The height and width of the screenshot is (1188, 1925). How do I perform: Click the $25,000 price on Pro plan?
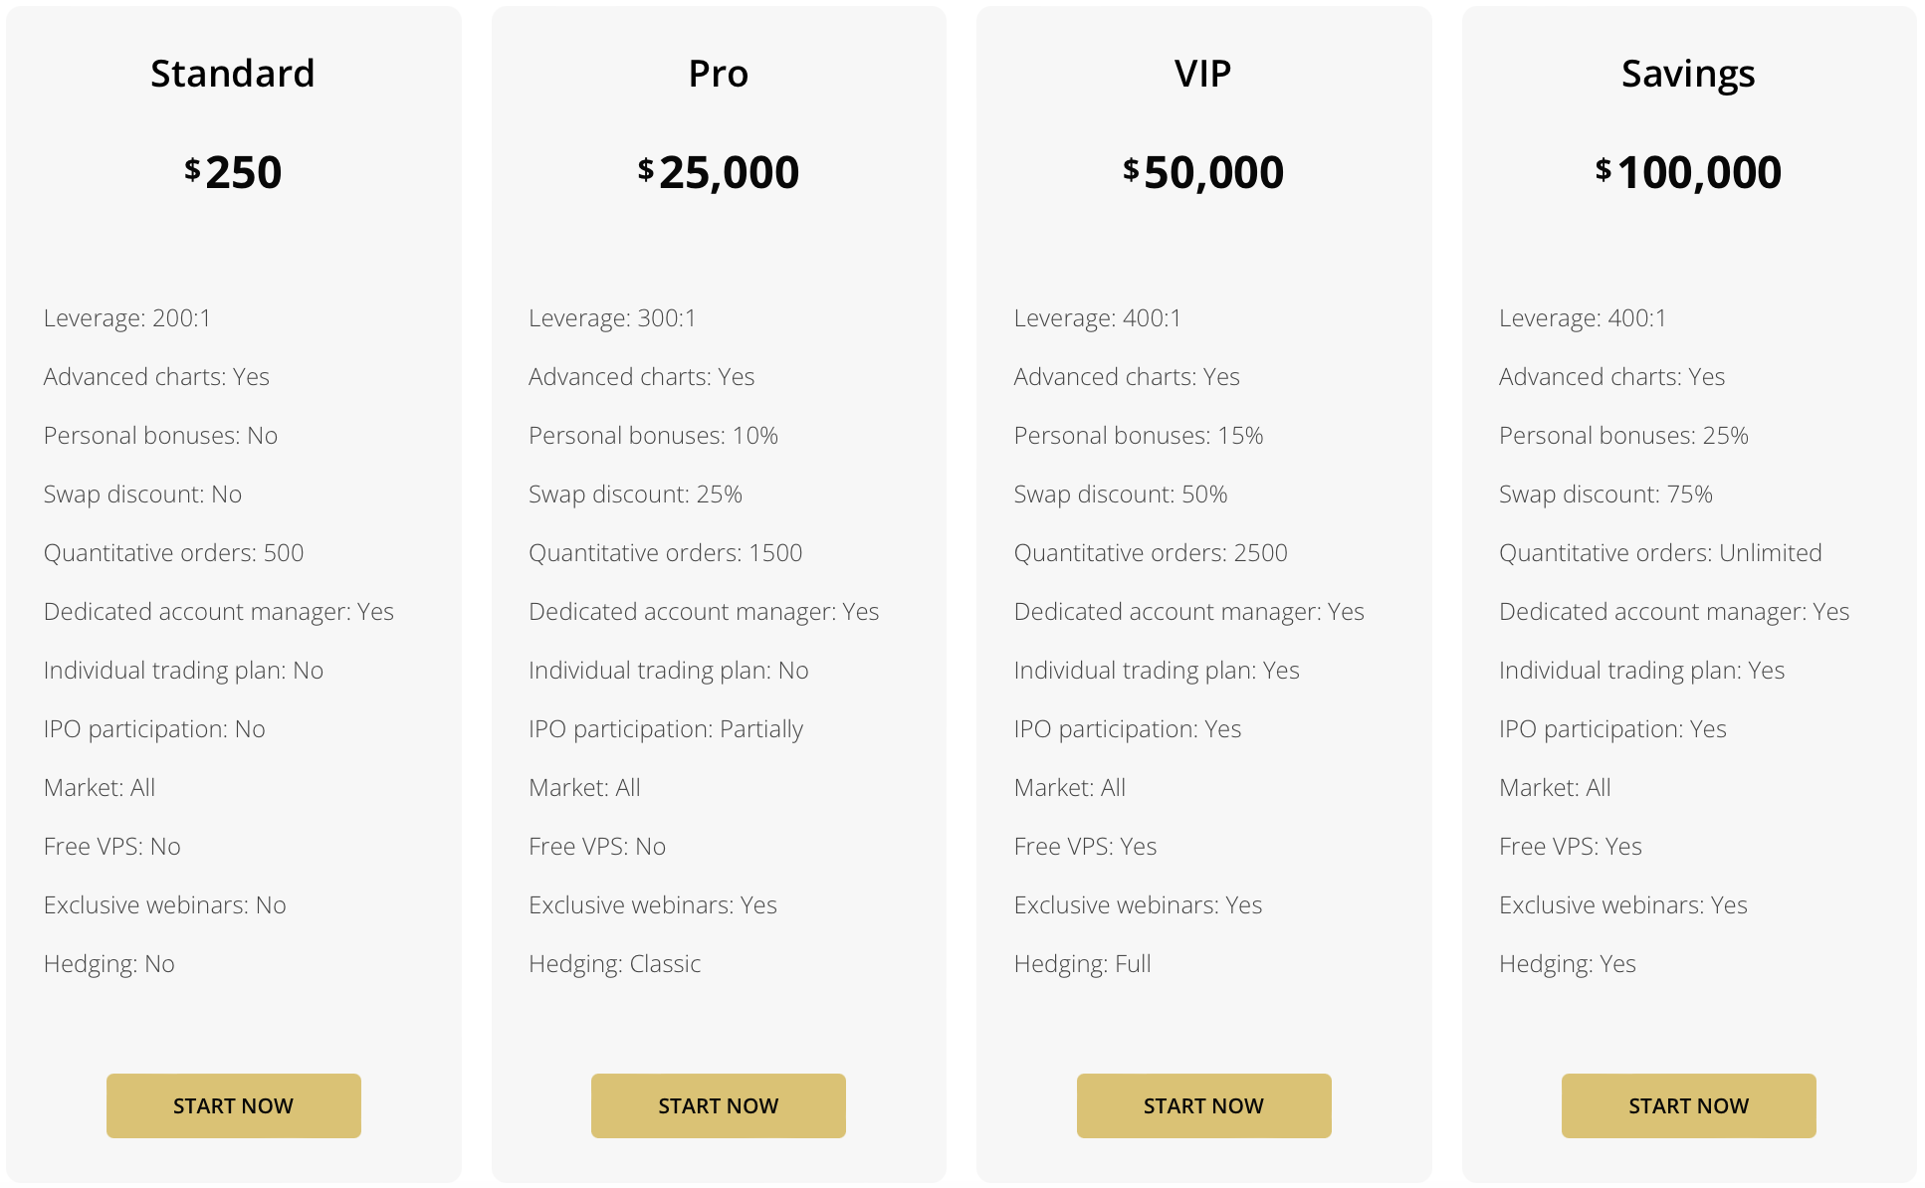point(718,171)
